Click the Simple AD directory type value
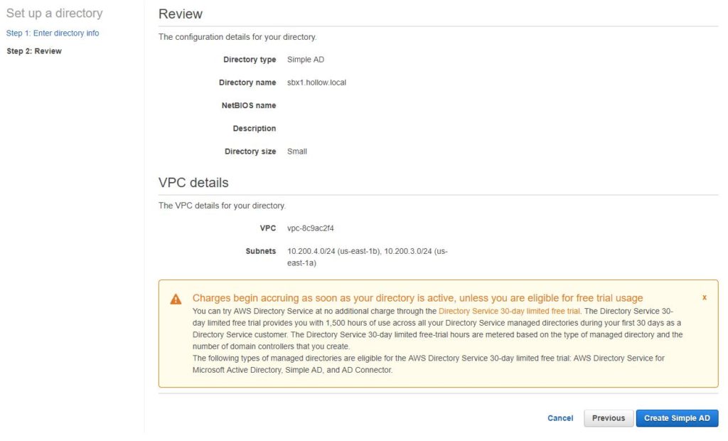Viewport: 728px width, 441px height. [305, 60]
